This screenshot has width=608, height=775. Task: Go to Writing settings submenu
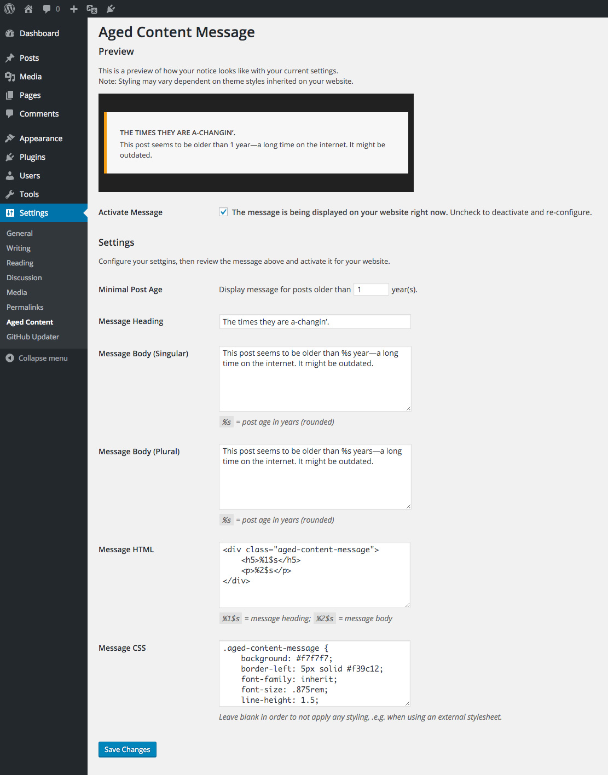click(x=19, y=248)
